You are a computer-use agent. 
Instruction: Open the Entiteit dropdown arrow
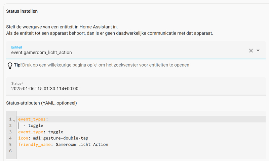pos(258,51)
